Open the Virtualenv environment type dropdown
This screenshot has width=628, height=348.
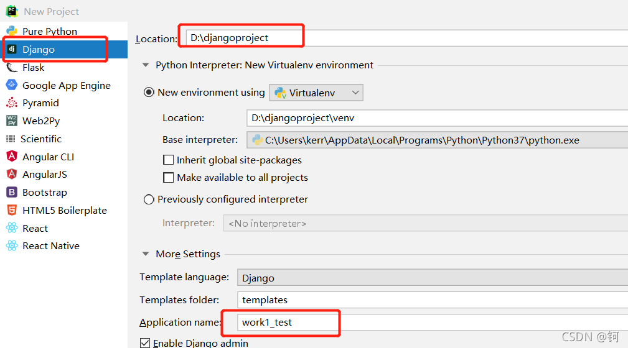(316, 93)
